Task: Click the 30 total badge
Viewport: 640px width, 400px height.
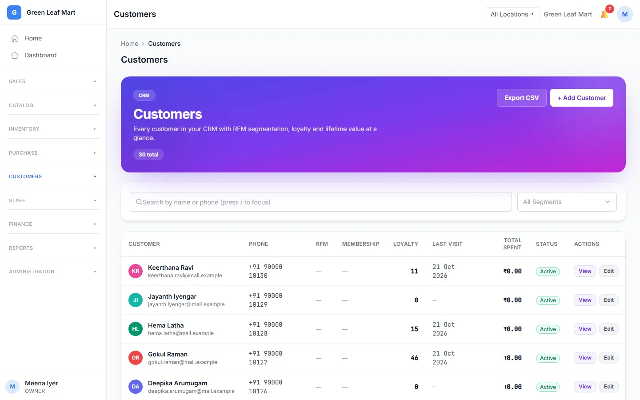Action: [148, 155]
